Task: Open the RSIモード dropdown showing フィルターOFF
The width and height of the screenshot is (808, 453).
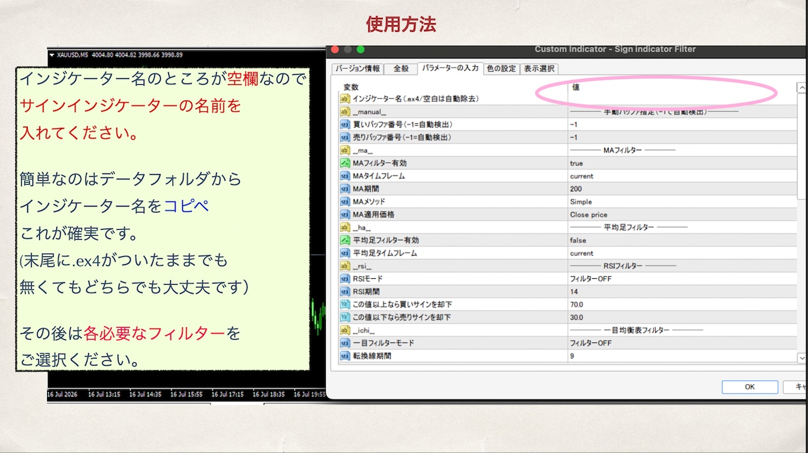Action: pos(682,279)
